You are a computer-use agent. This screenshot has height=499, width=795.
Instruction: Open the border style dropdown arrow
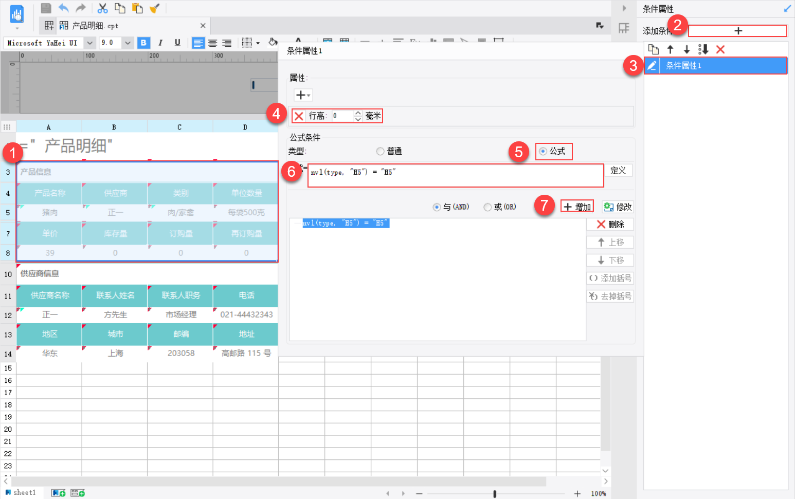(258, 43)
